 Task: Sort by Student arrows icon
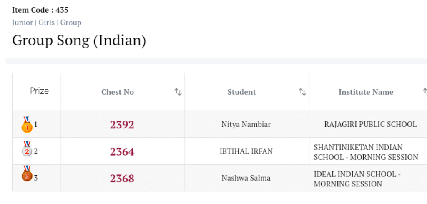point(302,92)
